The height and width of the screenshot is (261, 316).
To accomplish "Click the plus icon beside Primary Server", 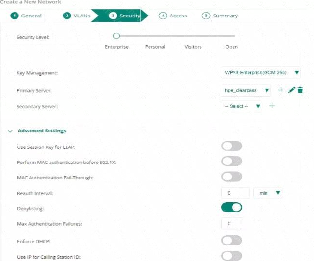I will [x=281, y=90].
